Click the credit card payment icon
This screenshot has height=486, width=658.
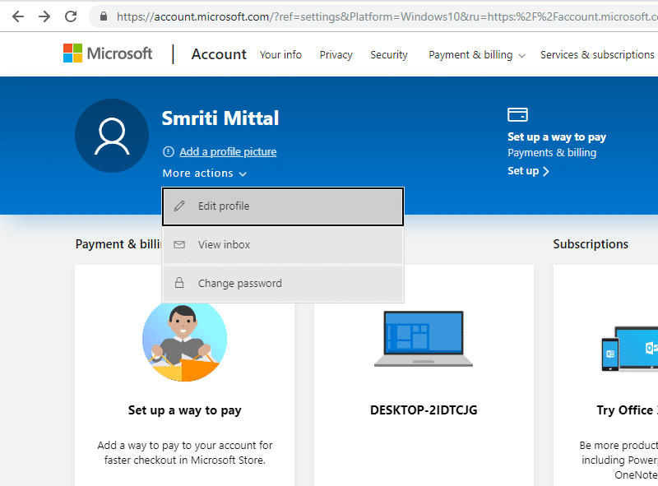517,114
